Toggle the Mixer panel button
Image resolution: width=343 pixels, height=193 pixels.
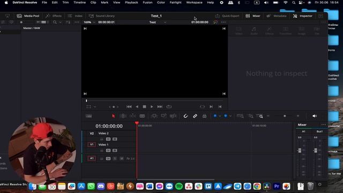coord(253,16)
